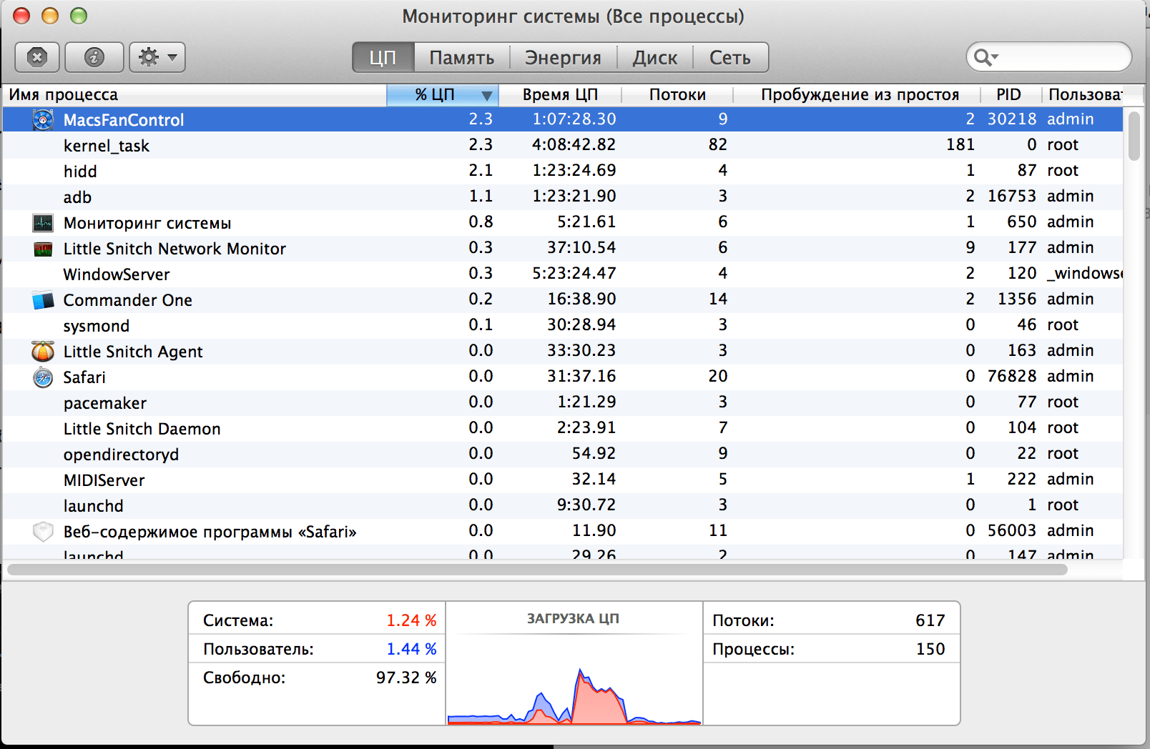The image size is (1150, 749).
Task: Switch to the Память tab
Action: [461, 58]
